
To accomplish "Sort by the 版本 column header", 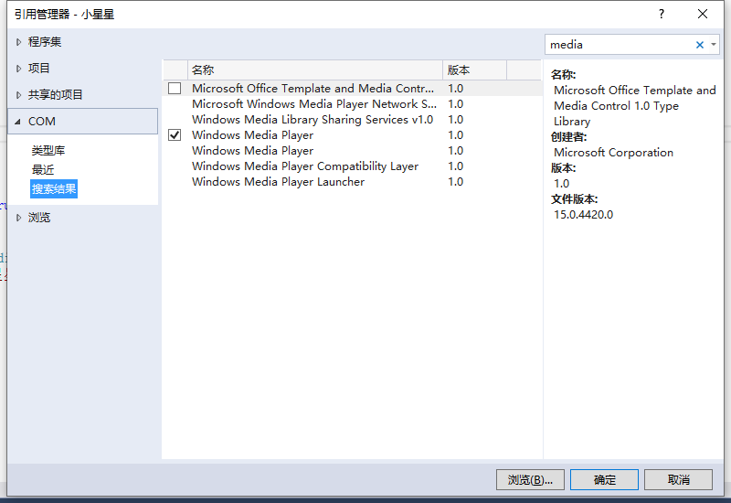I will [474, 70].
